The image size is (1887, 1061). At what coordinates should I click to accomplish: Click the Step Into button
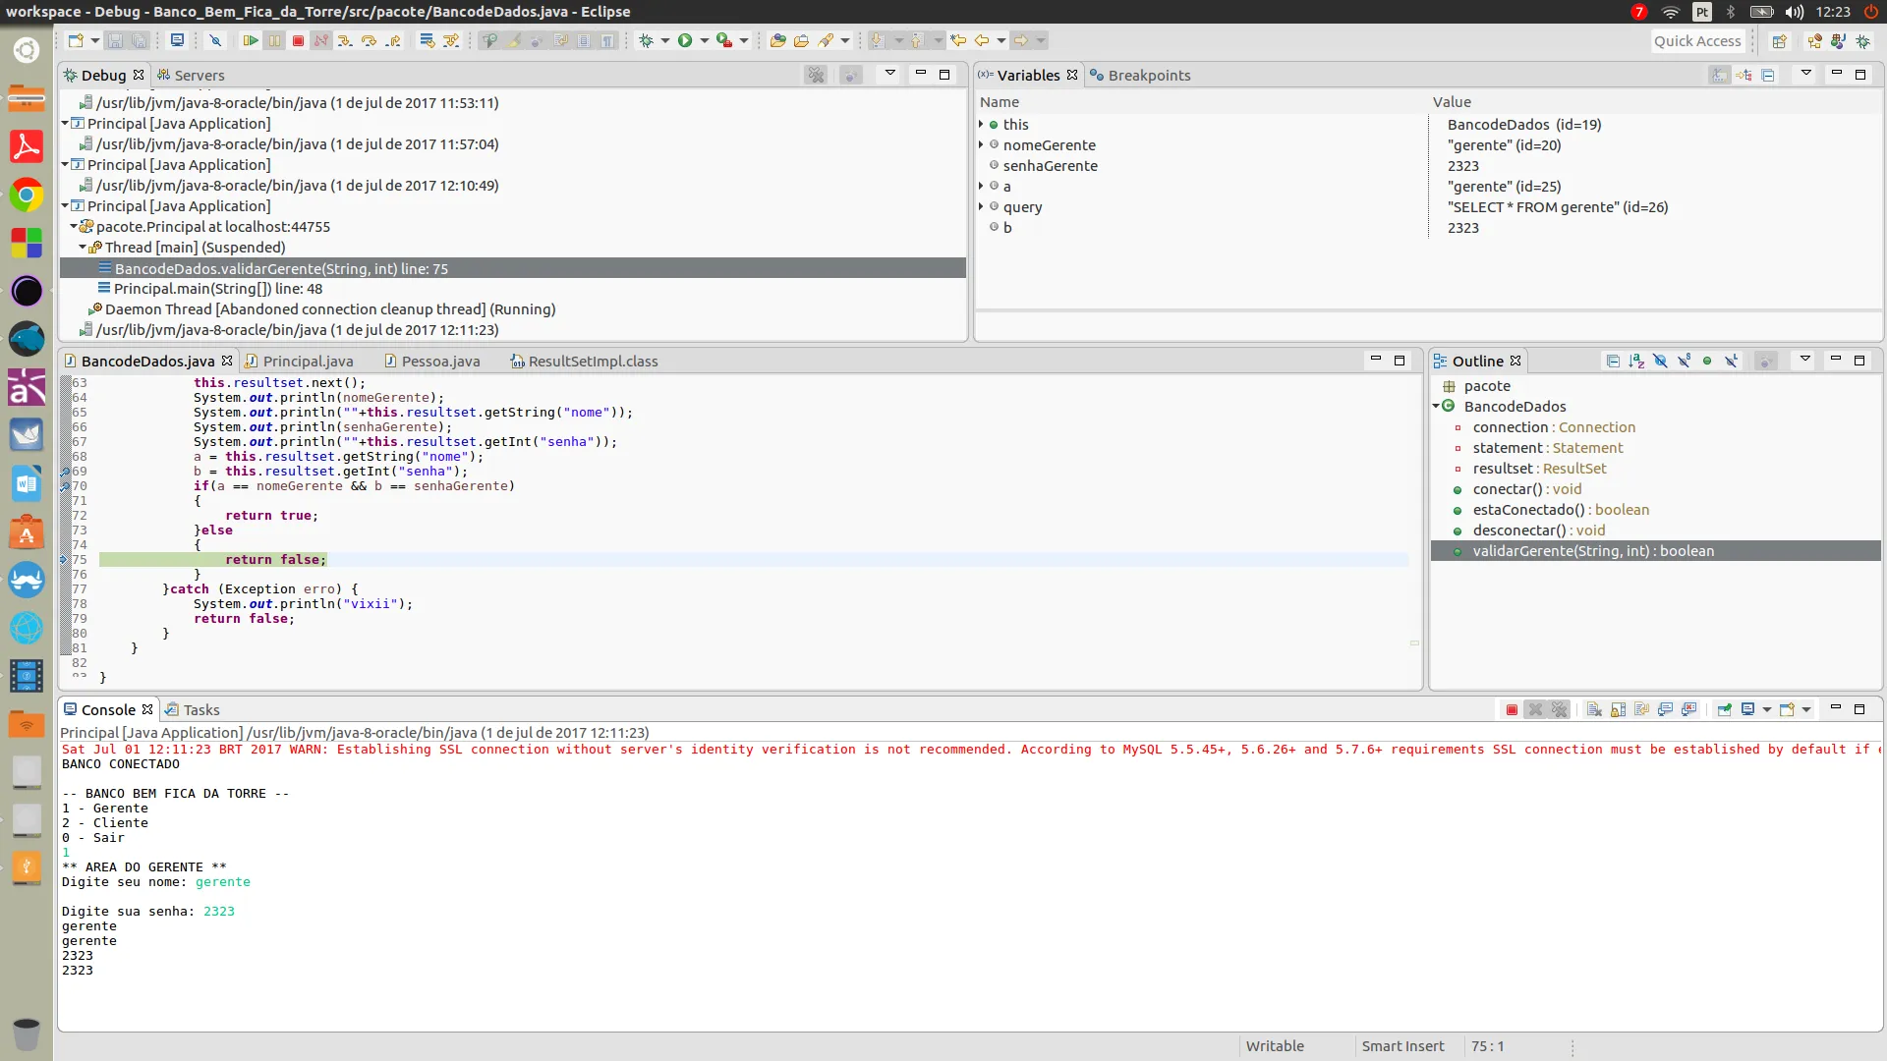click(344, 40)
